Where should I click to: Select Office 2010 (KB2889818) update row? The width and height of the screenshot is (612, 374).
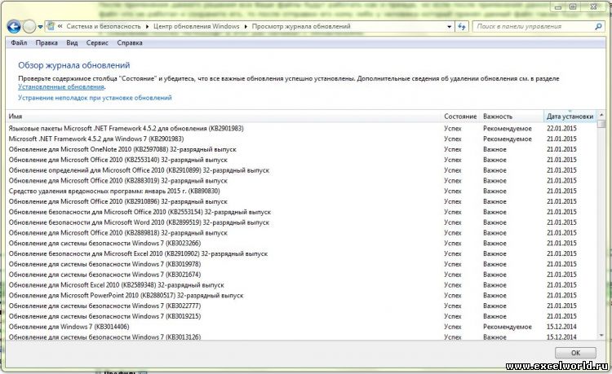(301, 233)
